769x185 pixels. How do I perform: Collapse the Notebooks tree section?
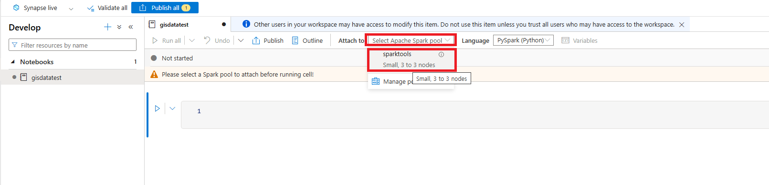pyautogui.click(x=13, y=62)
